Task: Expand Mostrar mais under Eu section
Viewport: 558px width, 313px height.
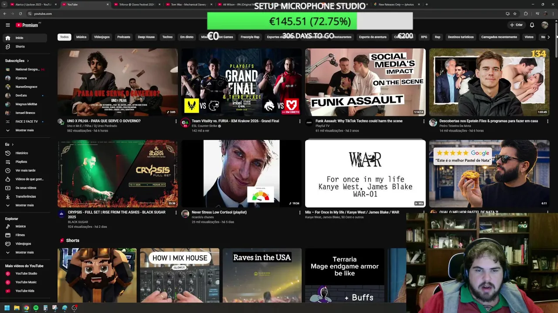Action: [24, 205]
